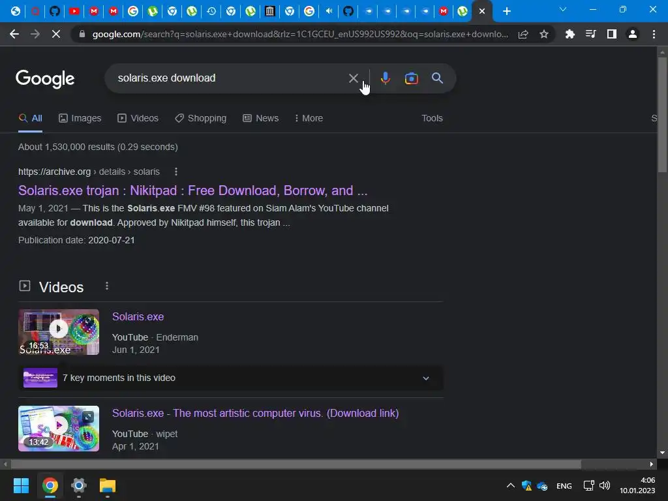
Task: Click the key moments preview thumbnail
Action: [x=40, y=378]
